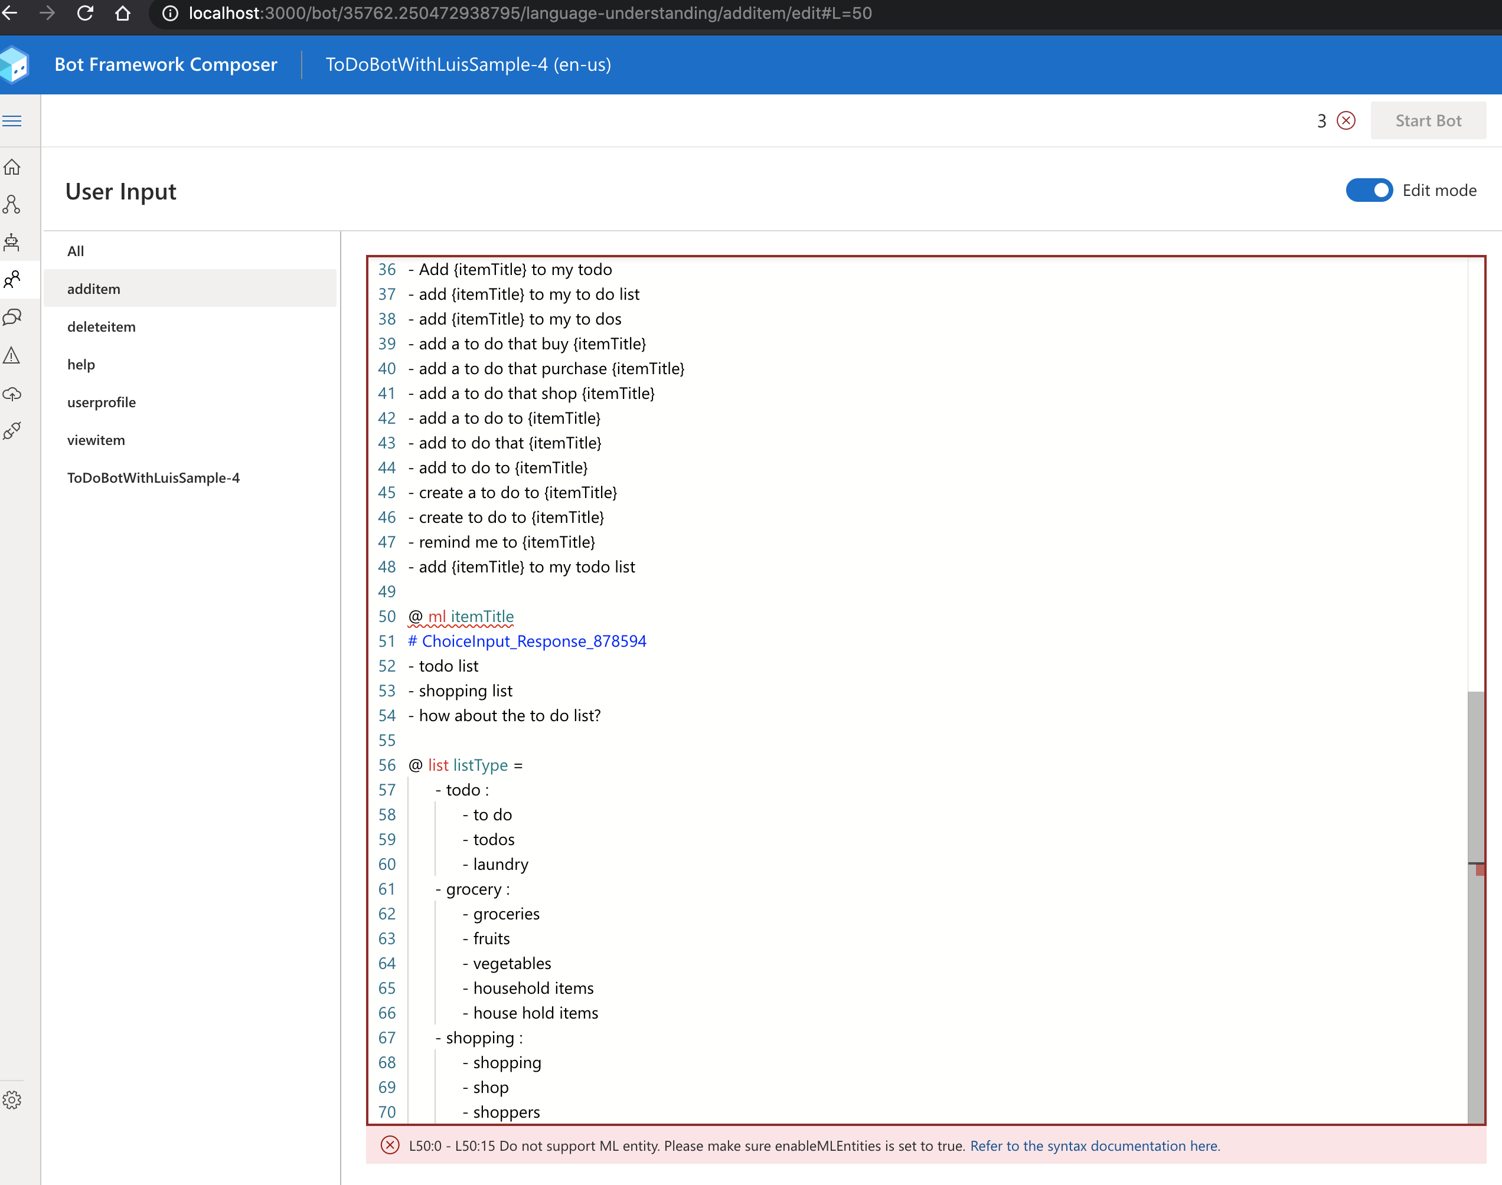1502x1185 pixels.
Task: Open the Publish cloud icon
Action: [12, 394]
